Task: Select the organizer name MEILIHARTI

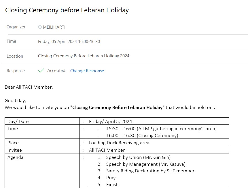Action: (x=54, y=27)
